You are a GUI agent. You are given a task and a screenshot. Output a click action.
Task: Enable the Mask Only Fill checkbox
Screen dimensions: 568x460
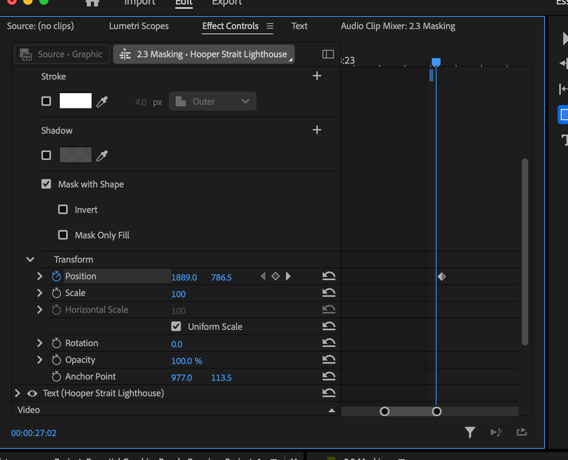[x=63, y=235]
